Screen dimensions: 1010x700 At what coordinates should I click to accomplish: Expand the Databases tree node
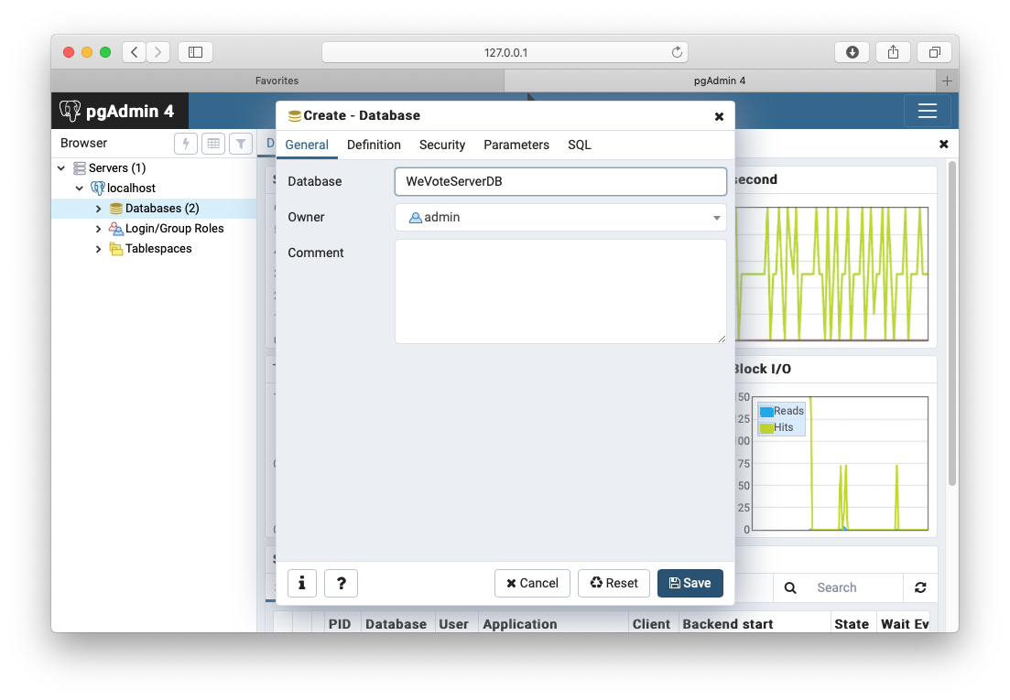(98, 209)
